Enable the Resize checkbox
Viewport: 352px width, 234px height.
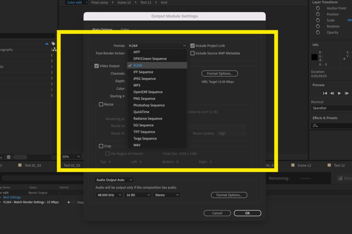pos(101,104)
